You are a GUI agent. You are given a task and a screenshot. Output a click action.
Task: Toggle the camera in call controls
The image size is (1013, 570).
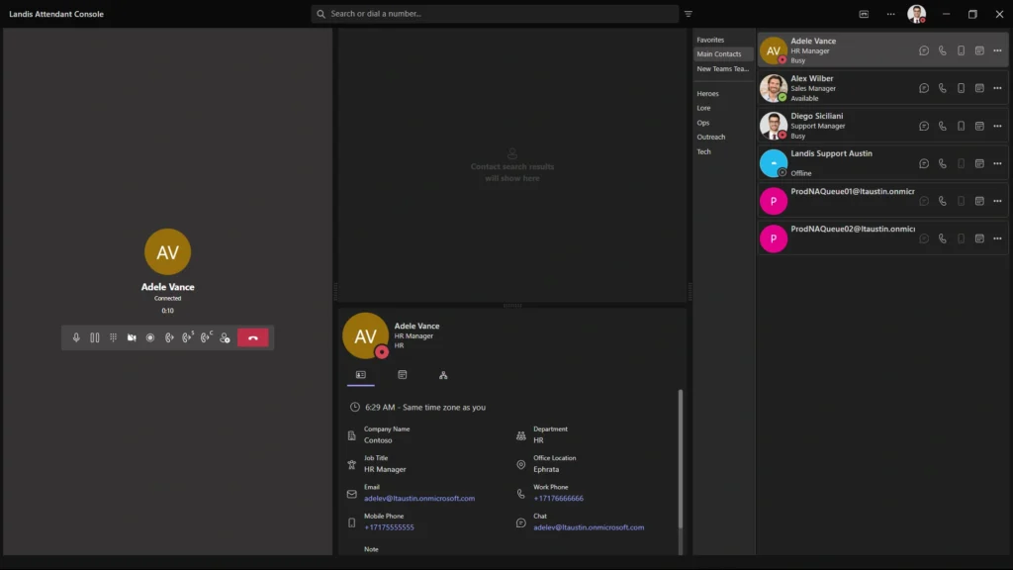[x=132, y=338]
